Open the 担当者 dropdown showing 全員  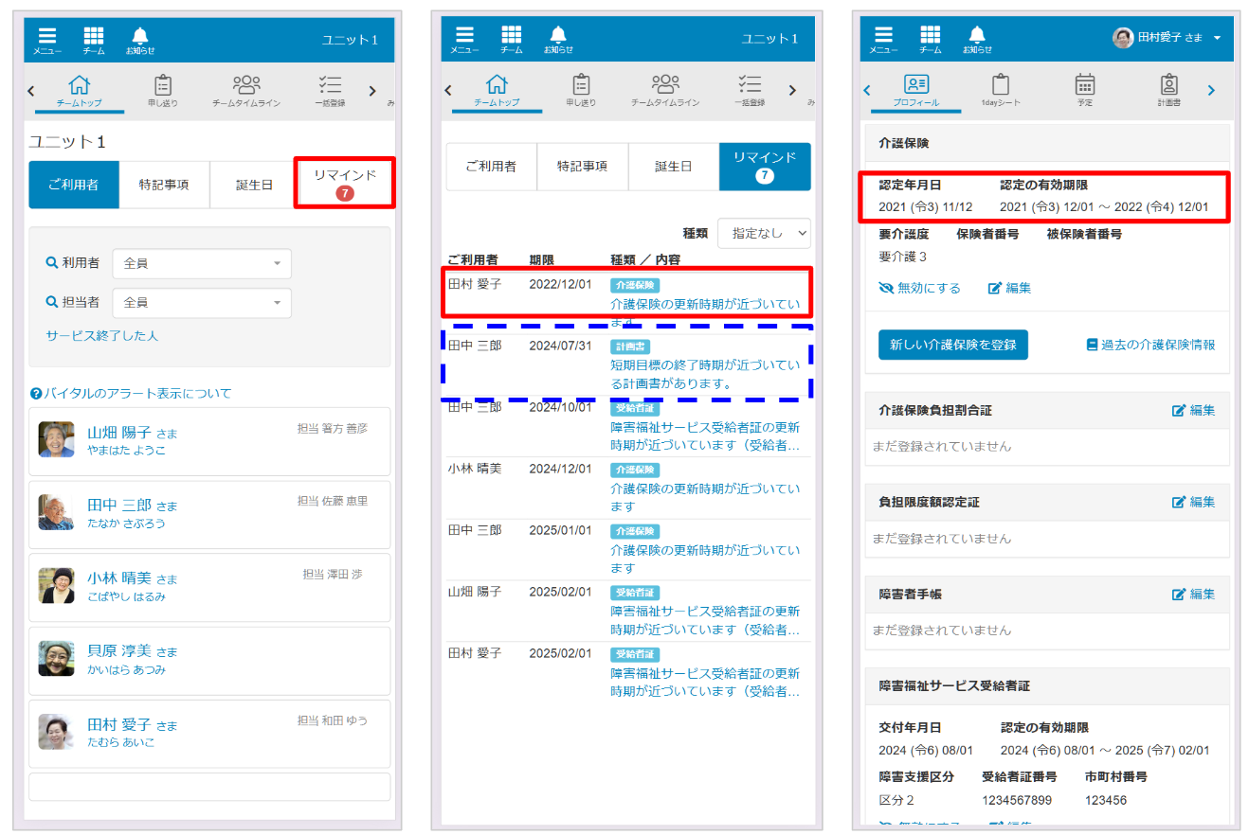tap(202, 302)
